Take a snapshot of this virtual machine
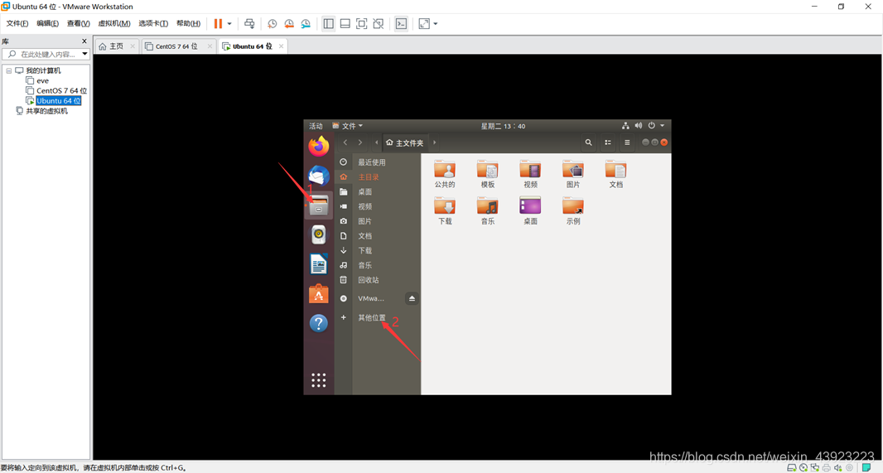Viewport: 883px width, 473px height. point(272,24)
